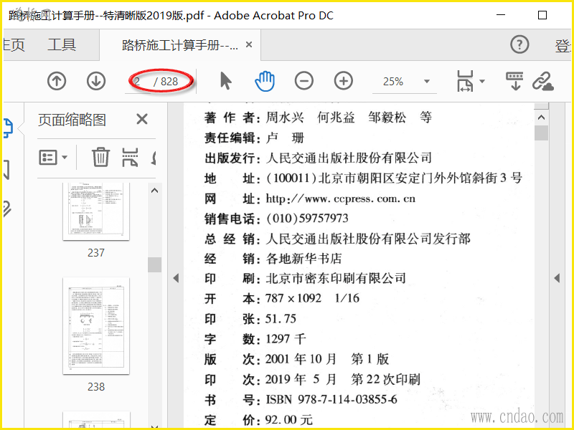Click the 各地新华书店 text
The image size is (574, 430).
coord(304,259)
